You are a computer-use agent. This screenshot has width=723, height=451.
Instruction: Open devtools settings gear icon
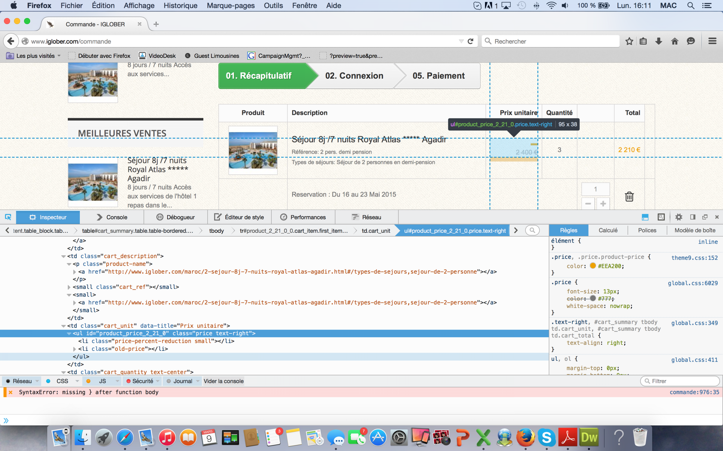coord(679,217)
